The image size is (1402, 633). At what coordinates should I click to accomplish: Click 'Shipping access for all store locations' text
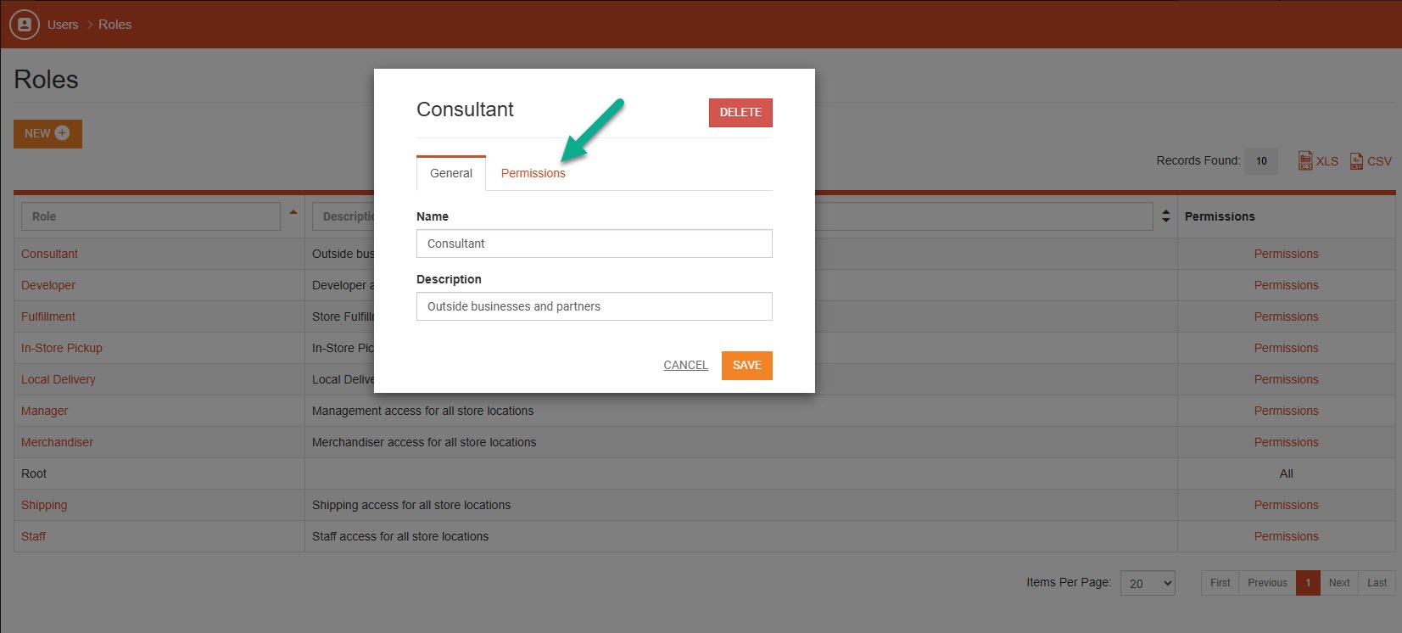[x=411, y=505]
